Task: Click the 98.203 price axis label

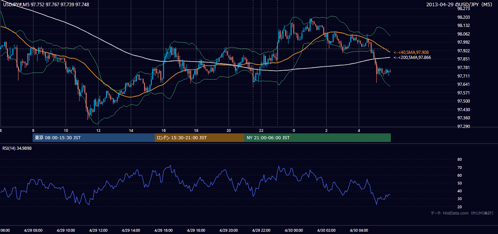Action: tap(463, 17)
